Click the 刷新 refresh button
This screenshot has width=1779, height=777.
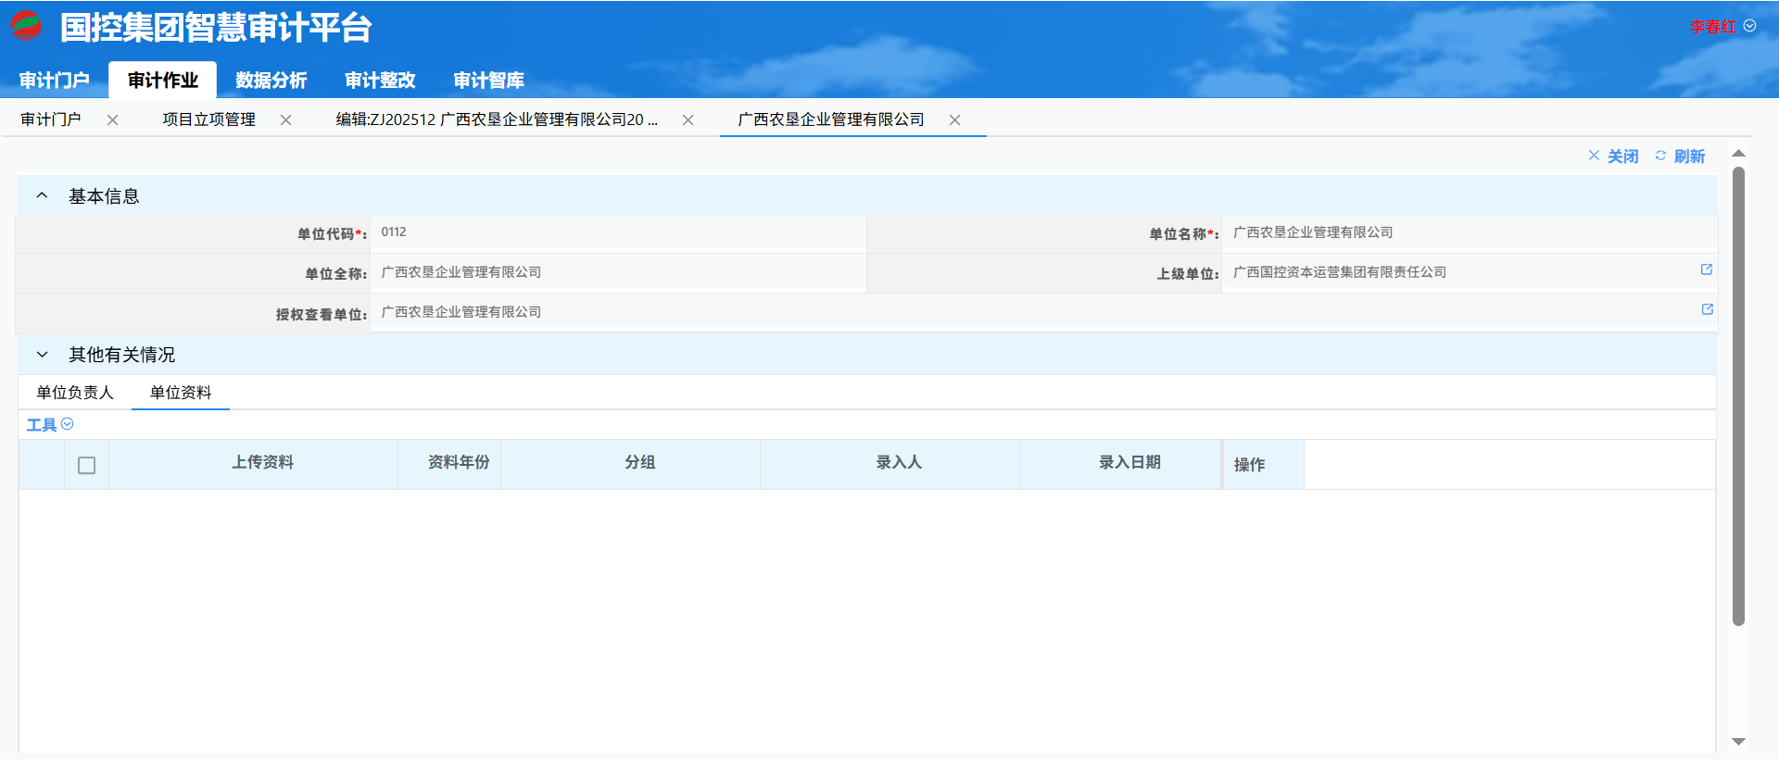(1680, 157)
